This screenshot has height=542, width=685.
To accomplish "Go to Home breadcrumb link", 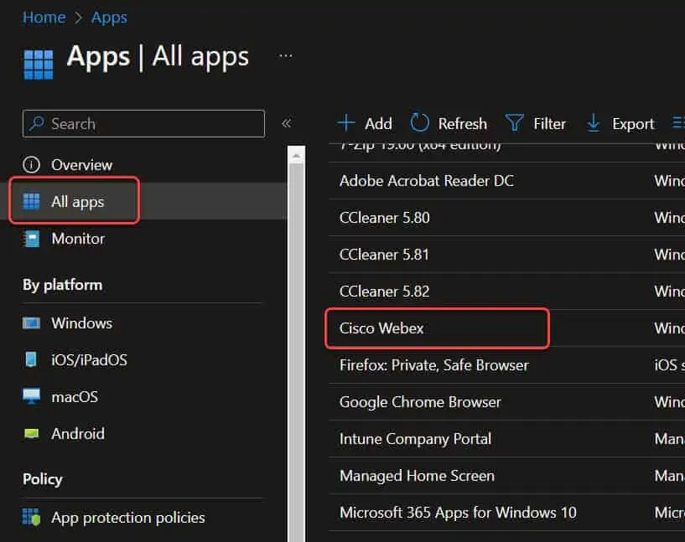I will tap(44, 18).
